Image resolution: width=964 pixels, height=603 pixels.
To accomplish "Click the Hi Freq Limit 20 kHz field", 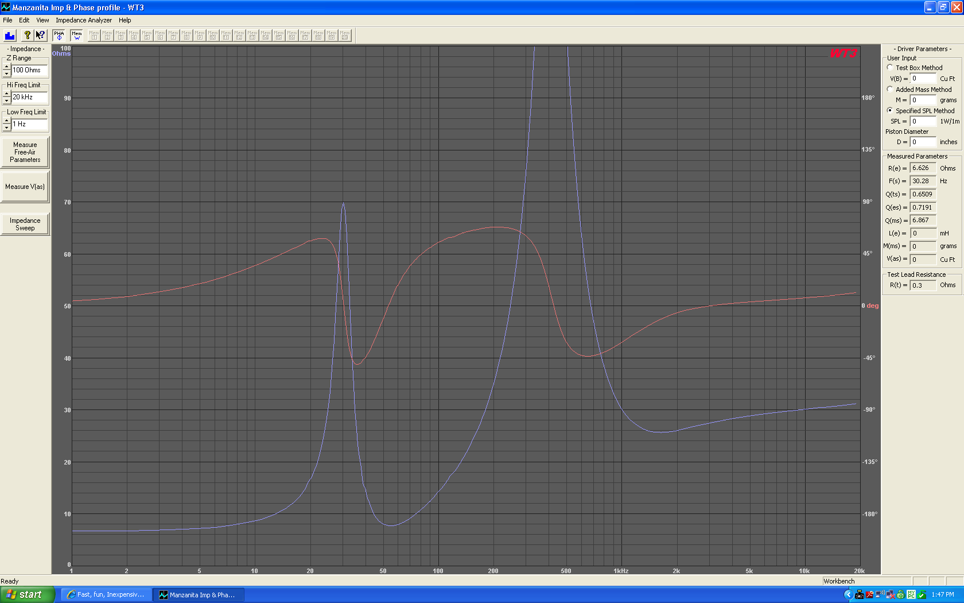I will tap(30, 98).
